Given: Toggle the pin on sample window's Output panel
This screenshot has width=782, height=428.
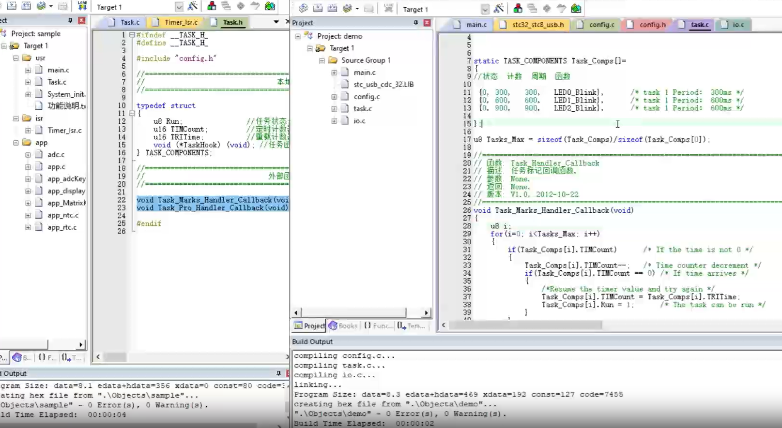Looking at the screenshot, I should point(278,373).
